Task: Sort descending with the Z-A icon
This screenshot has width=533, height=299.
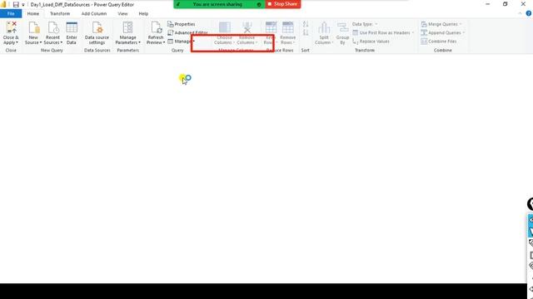Action: coord(306,32)
